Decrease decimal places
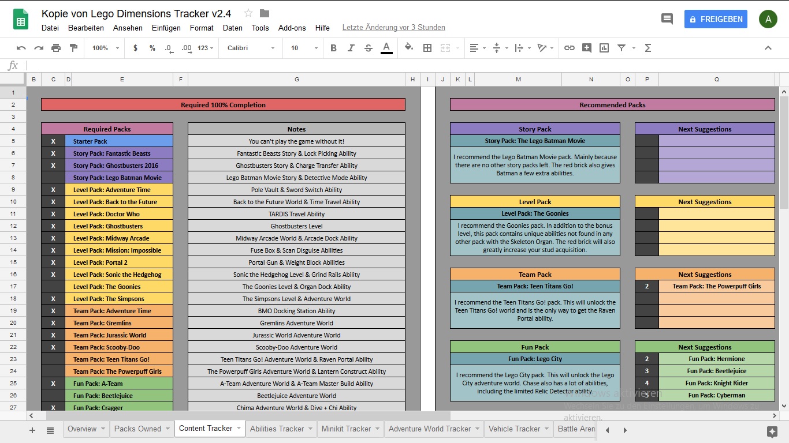The image size is (789, 443). coord(169,48)
